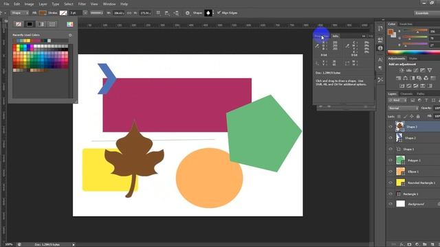This screenshot has height=247, width=440.
Task: Lock image pixels brush icon
Action: point(405,117)
